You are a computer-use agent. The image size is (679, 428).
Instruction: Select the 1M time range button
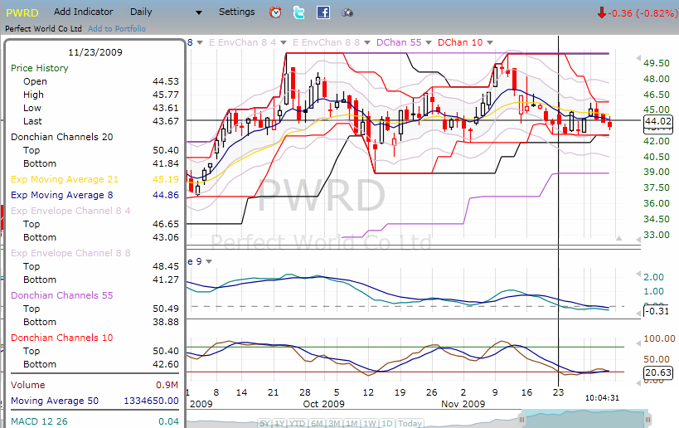tap(352, 423)
